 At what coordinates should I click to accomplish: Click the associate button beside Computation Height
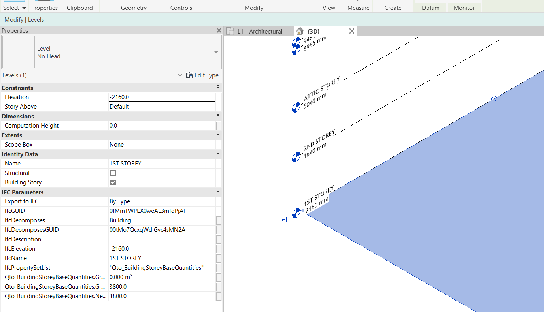point(219,126)
